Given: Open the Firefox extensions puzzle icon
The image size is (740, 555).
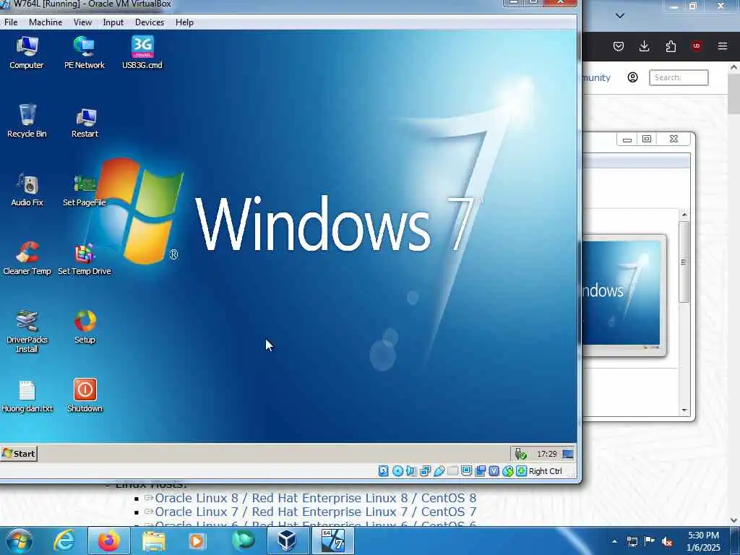Looking at the screenshot, I should 671,46.
